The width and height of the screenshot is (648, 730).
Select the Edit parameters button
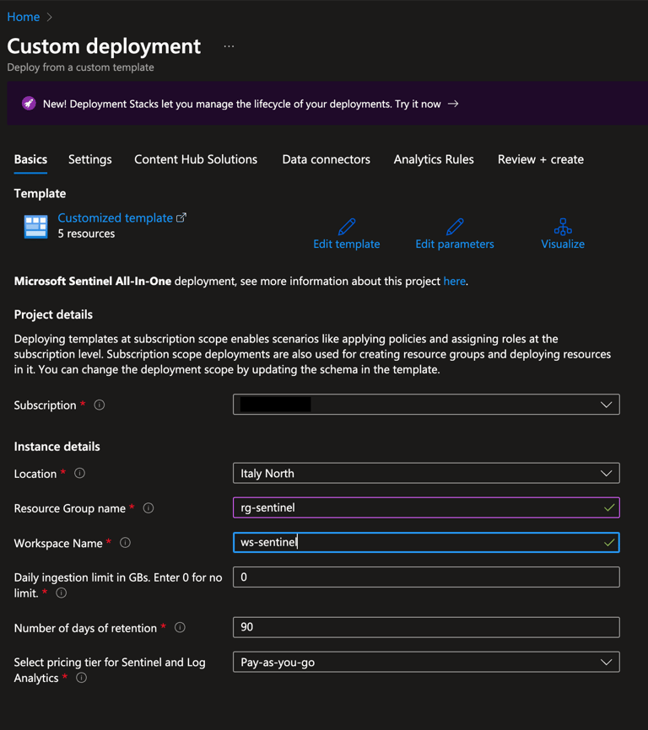click(455, 234)
